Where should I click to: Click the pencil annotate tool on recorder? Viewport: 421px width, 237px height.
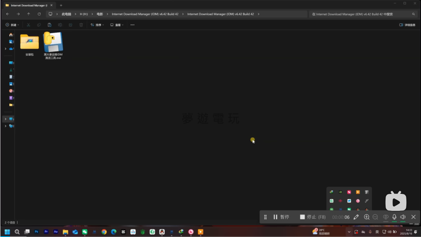click(356, 217)
